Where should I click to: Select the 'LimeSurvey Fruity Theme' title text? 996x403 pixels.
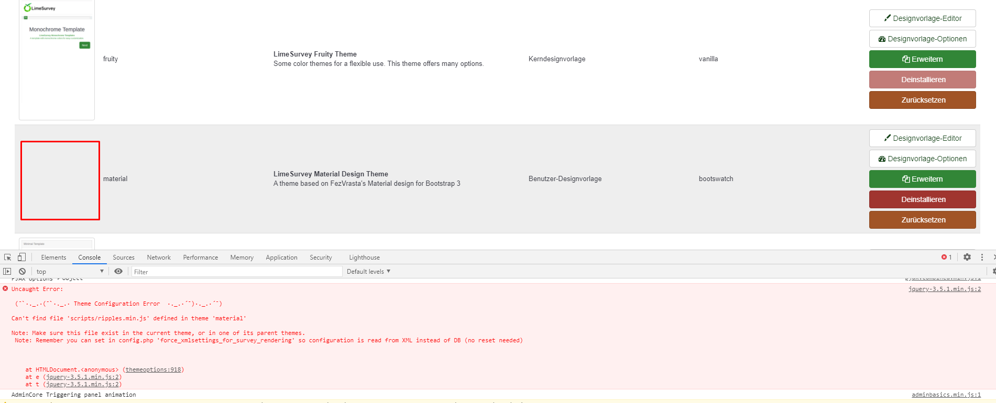(315, 54)
